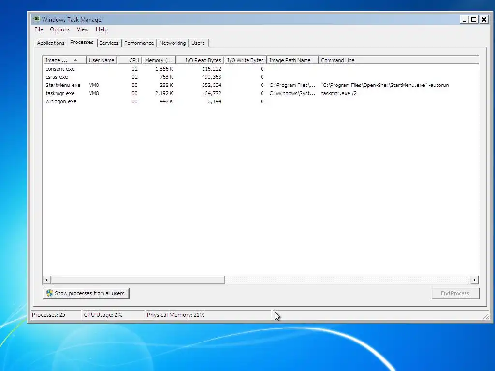
Task: Click memory value 2,192 K
Action: (x=164, y=93)
